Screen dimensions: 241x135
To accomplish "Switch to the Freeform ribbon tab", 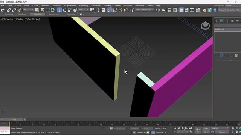I will tap(22, 15).
